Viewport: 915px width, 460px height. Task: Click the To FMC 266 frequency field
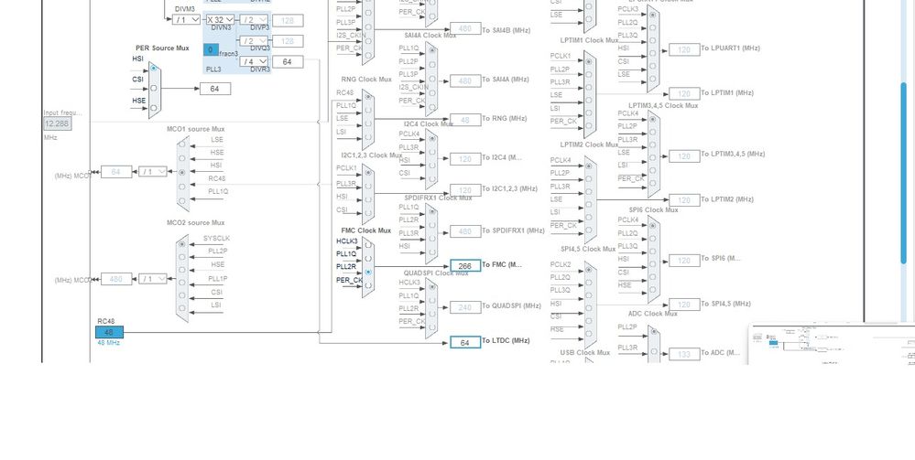pos(465,266)
